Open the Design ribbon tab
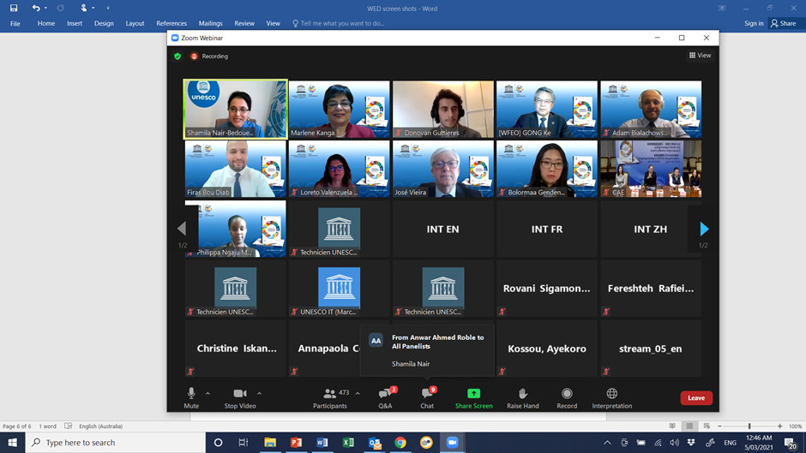Screen dimensions: 806x453 point(104,24)
